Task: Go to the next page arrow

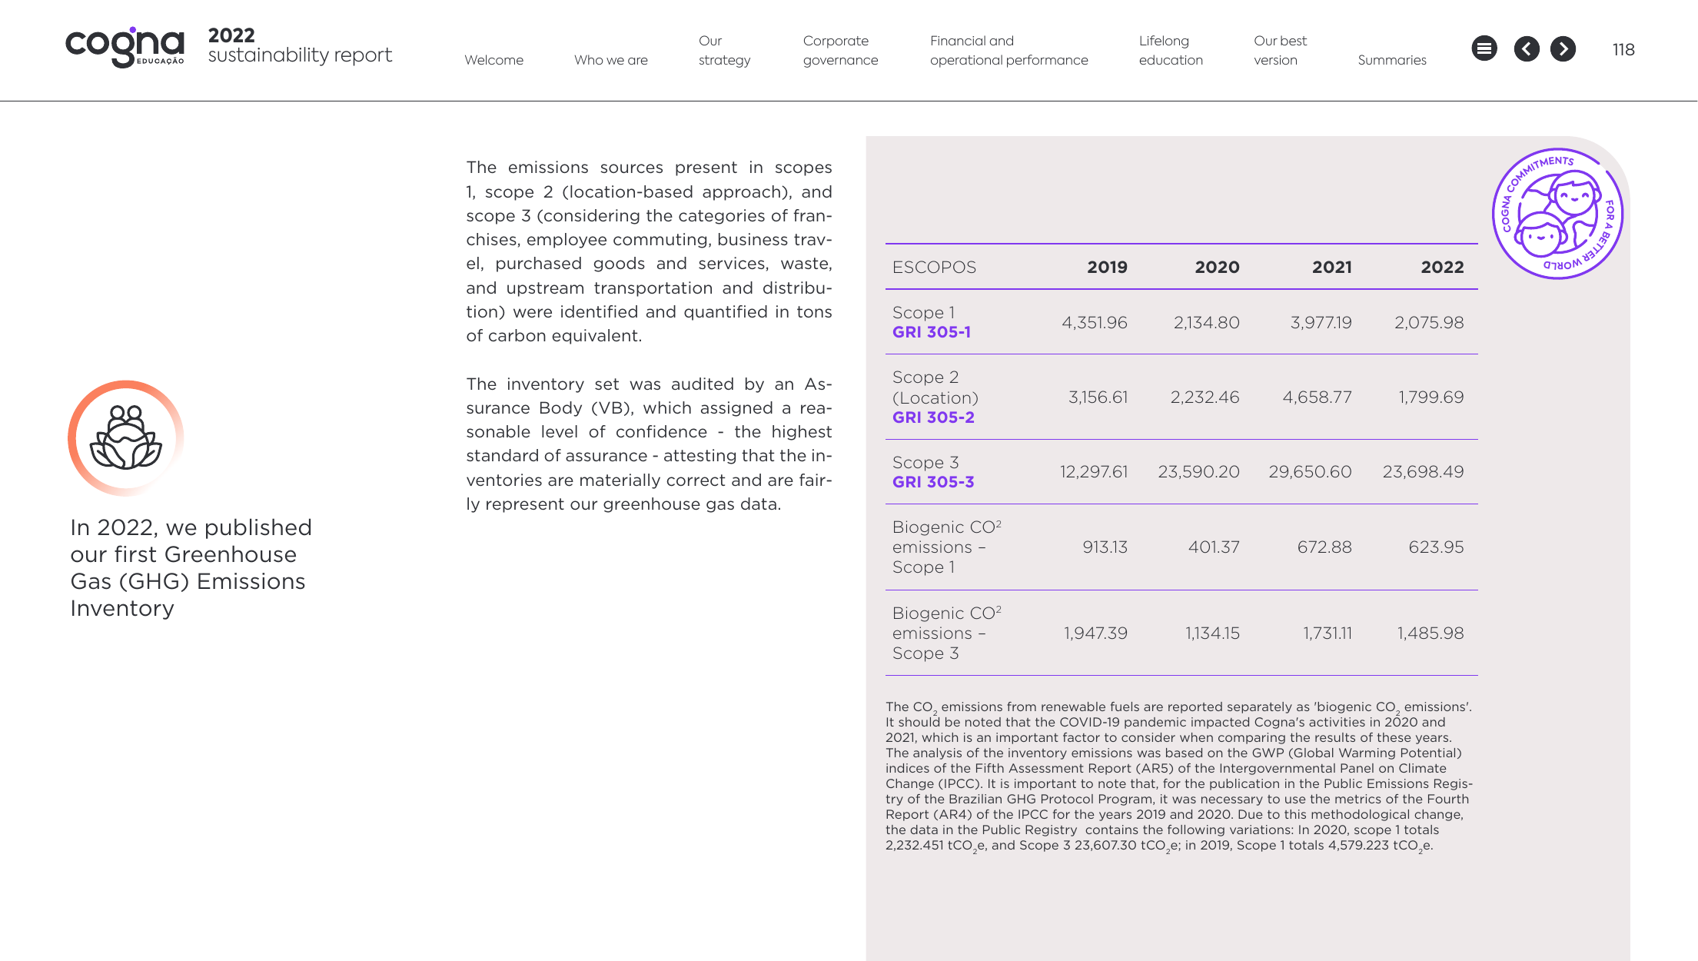Action: pos(1563,49)
